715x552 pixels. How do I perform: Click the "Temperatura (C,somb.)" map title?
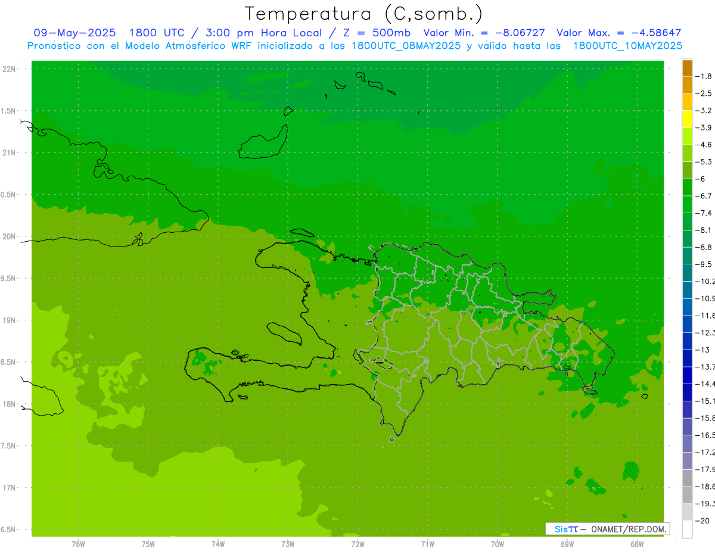[364, 14]
